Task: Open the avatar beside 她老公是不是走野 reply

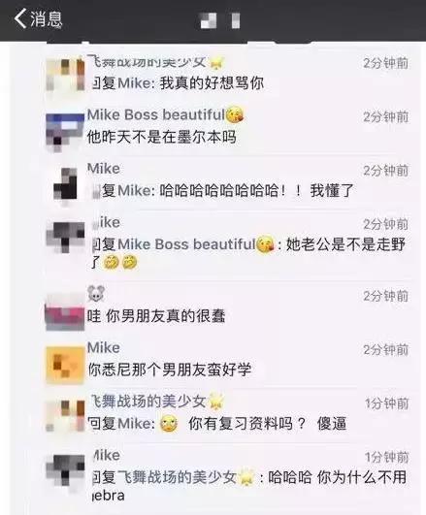Action: 65,238
